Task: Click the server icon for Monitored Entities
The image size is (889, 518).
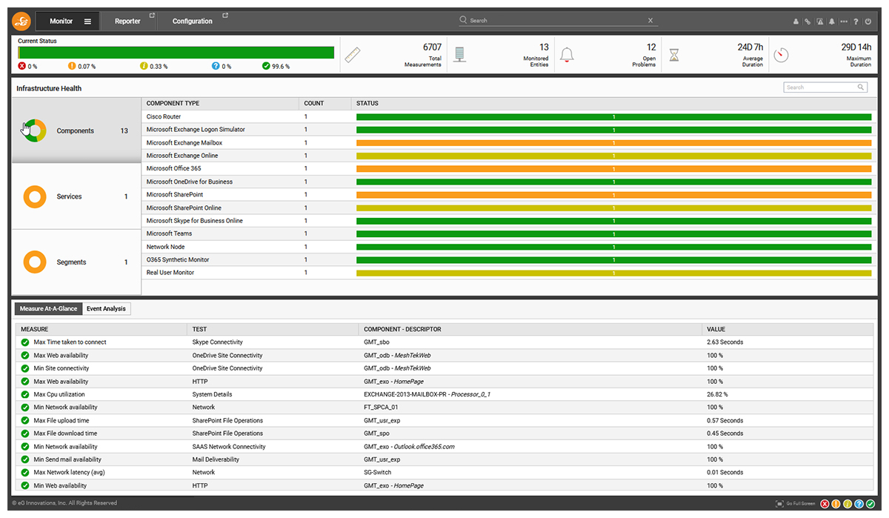Action: click(x=460, y=55)
